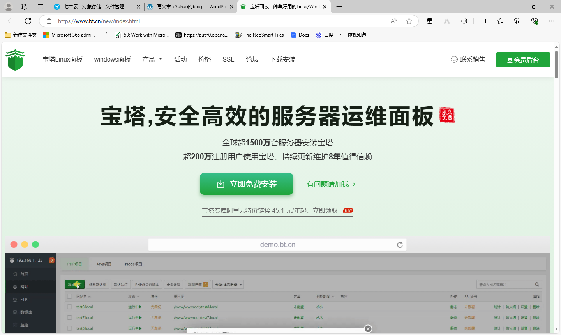Click the red macOS-style close dot
This screenshot has height=335, width=561.
click(14, 244)
